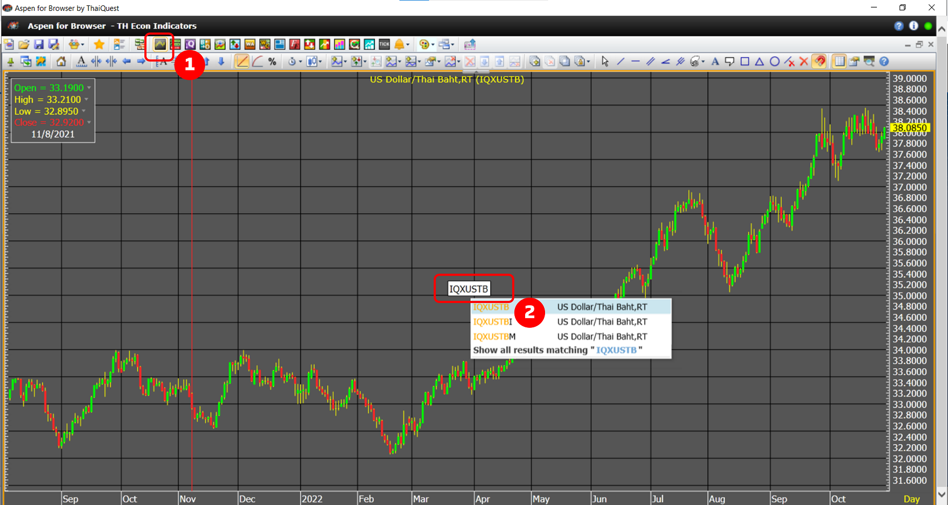The width and height of the screenshot is (948, 505).
Task: Toggle the magnet snap mode button
Action: tap(819, 61)
